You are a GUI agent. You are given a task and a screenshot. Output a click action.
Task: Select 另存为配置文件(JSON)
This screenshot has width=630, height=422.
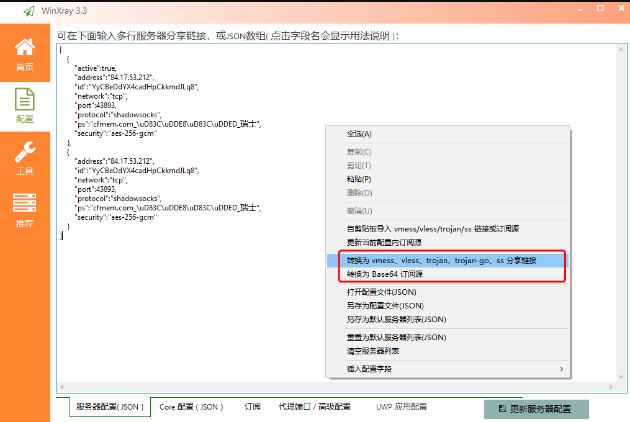click(448, 306)
